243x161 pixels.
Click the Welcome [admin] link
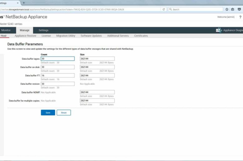[x=226, y=17]
